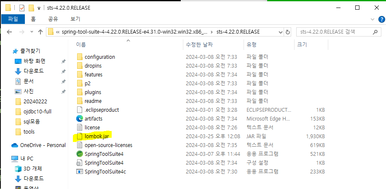Select 내 PC in navigation pane
The width and height of the screenshot is (386, 189).
click(23, 158)
